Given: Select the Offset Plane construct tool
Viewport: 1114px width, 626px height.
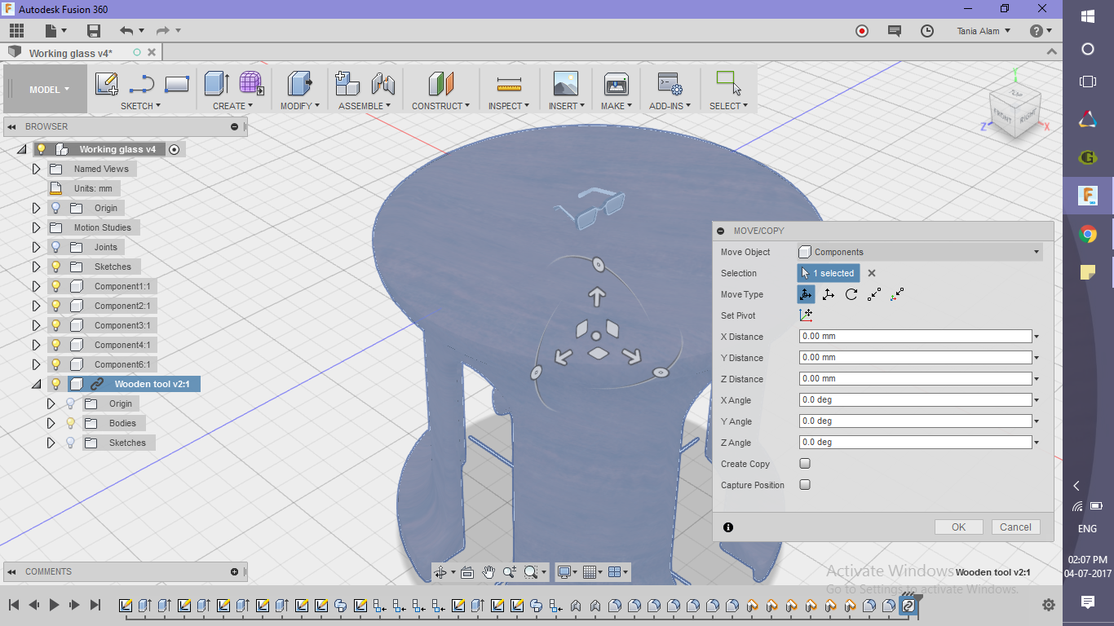Looking at the screenshot, I should [440, 84].
